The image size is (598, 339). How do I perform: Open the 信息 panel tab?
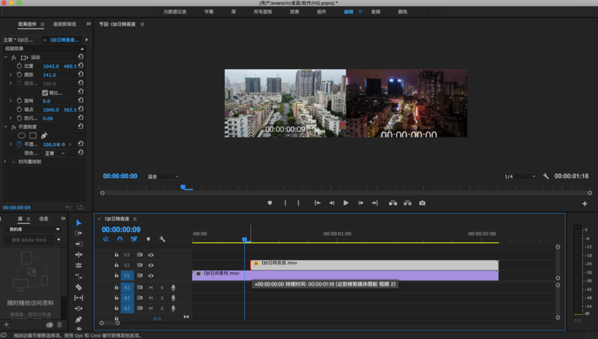[x=44, y=219]
